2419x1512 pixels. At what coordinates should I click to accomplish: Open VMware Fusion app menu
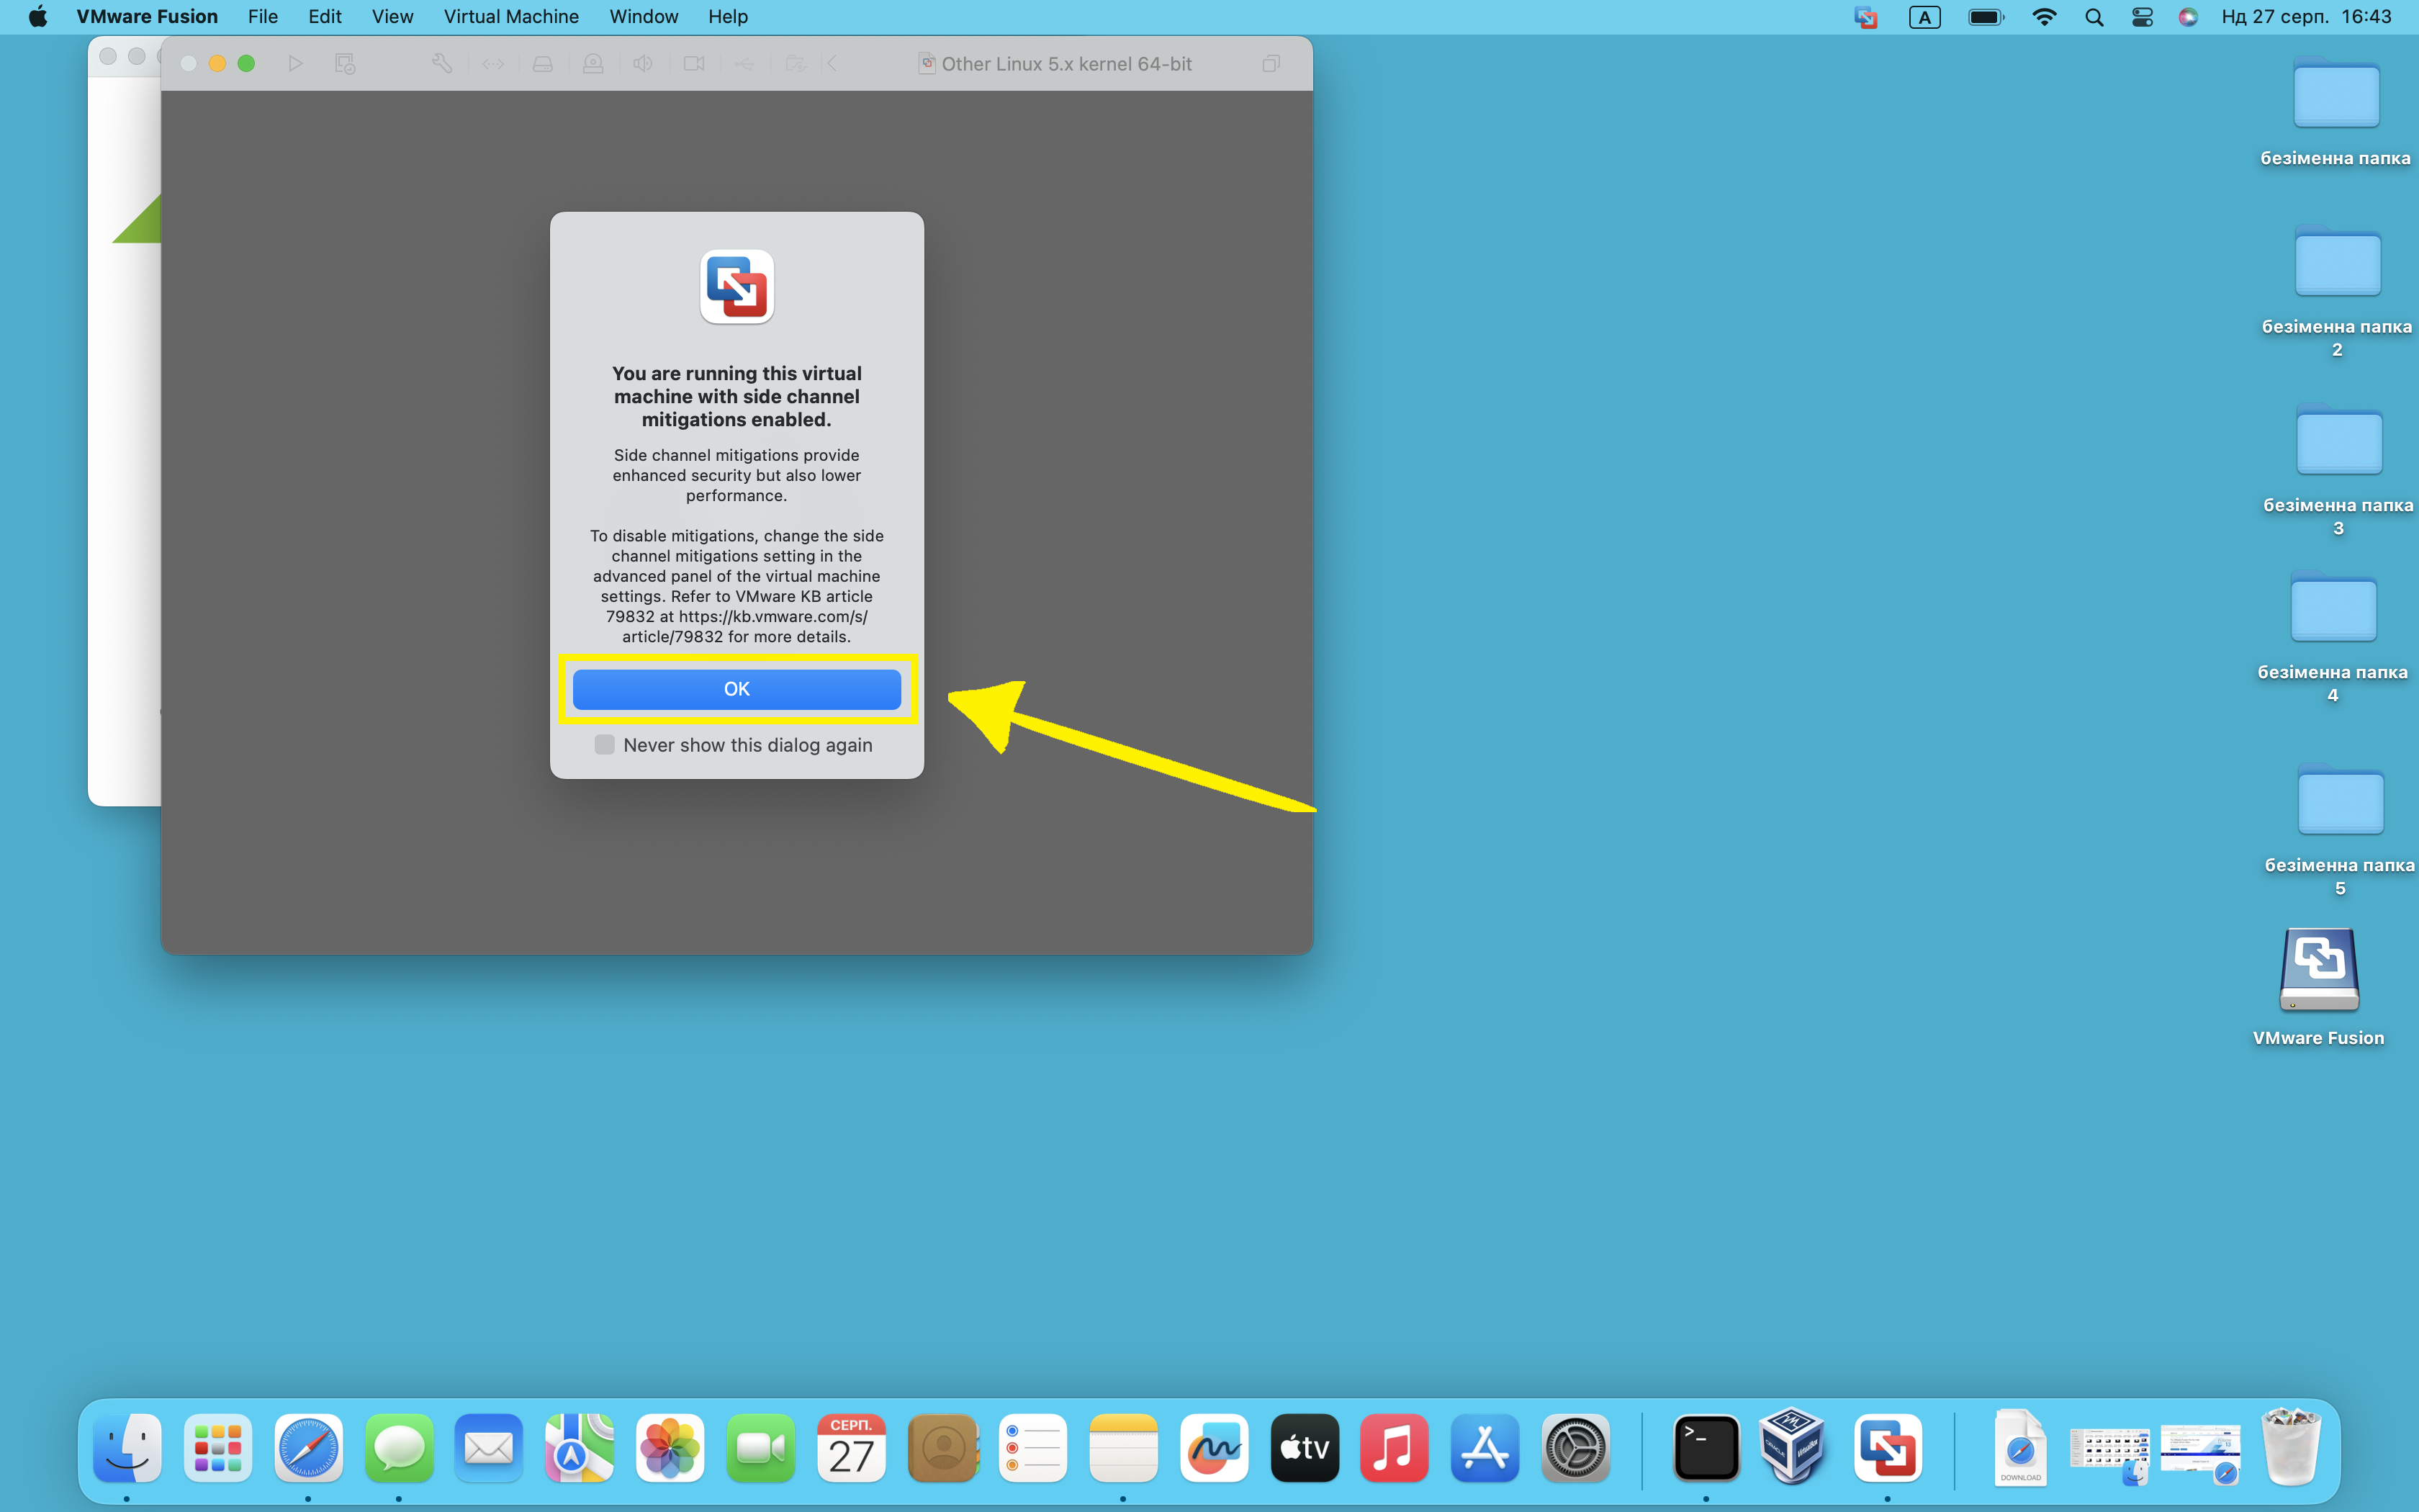(x=147, y=17)
